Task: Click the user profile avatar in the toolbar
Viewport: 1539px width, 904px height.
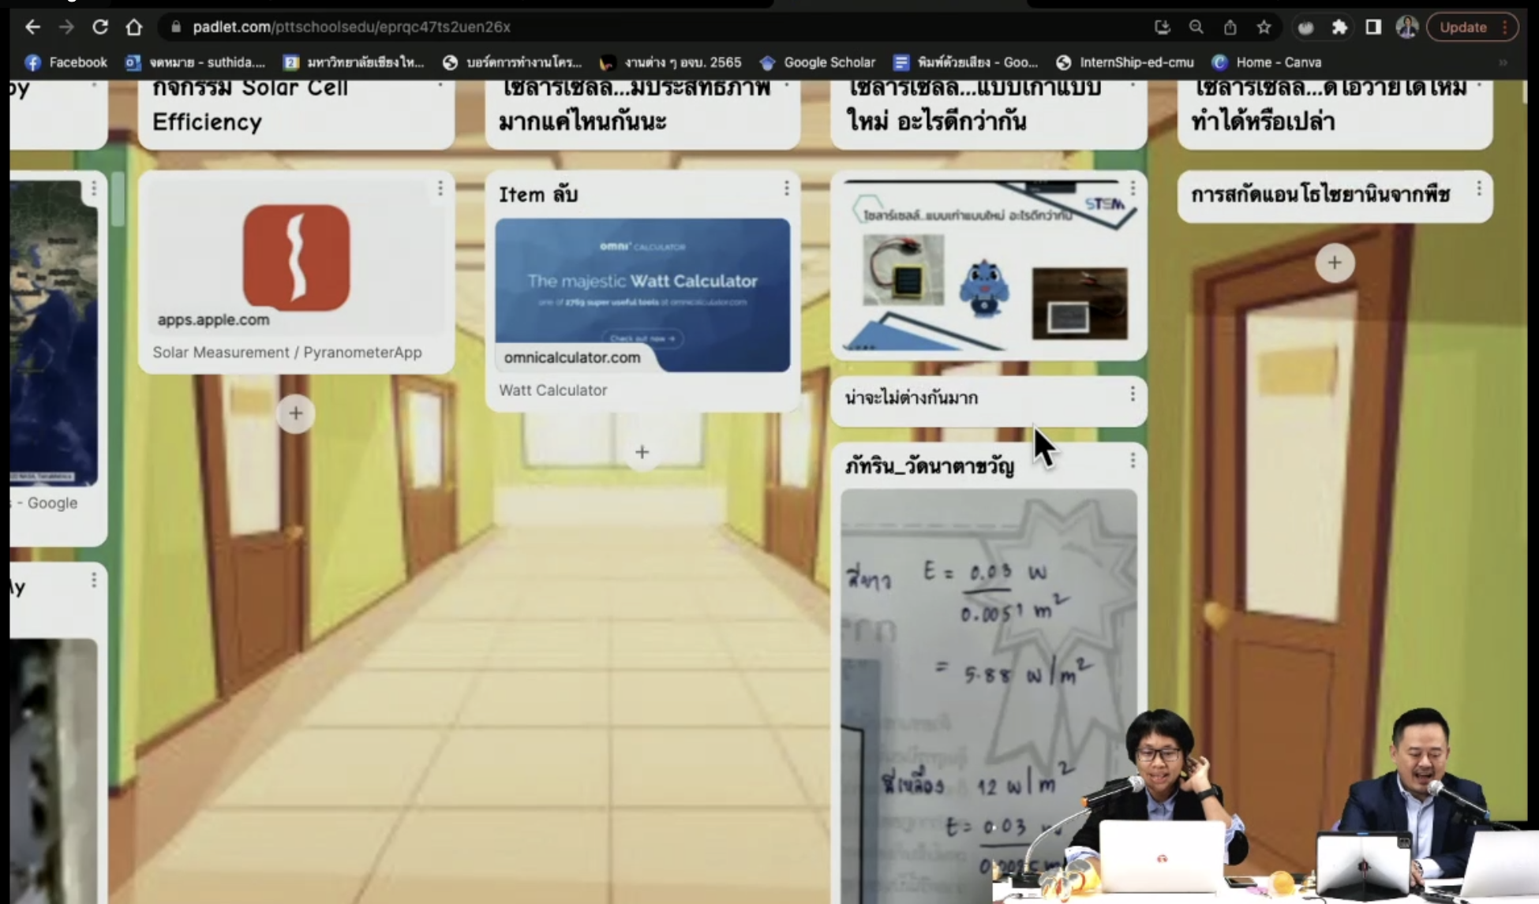Action: (1408, 27)
